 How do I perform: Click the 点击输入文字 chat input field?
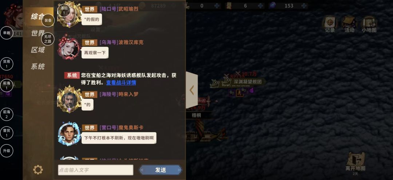[95, 170]
